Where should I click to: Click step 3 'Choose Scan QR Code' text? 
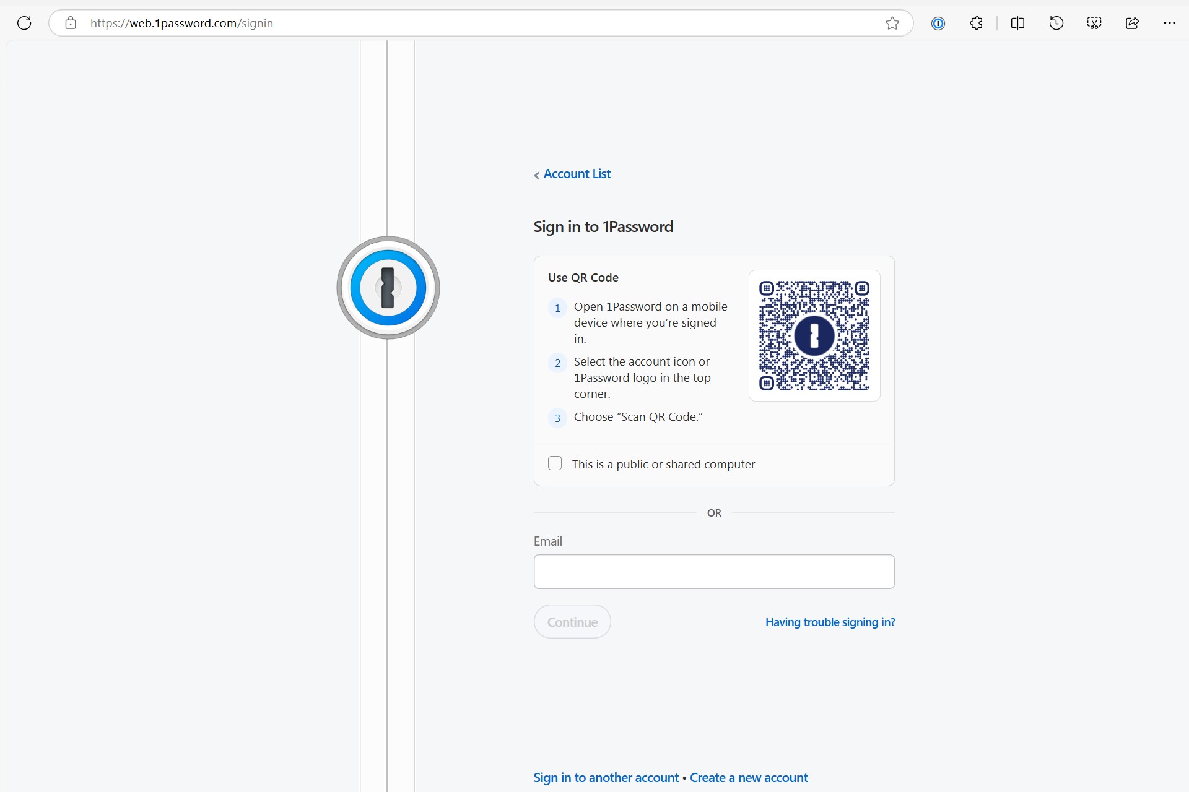638,416
